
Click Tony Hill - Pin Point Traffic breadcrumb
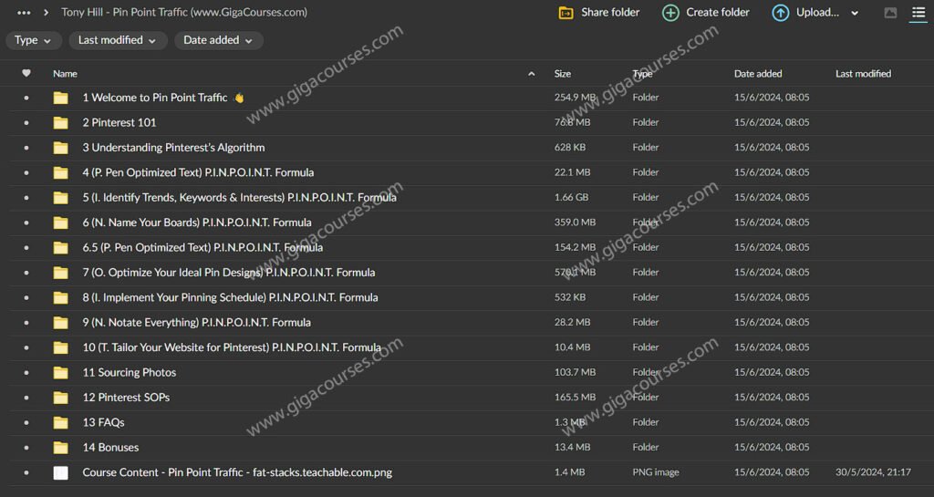tap(184, 13)
